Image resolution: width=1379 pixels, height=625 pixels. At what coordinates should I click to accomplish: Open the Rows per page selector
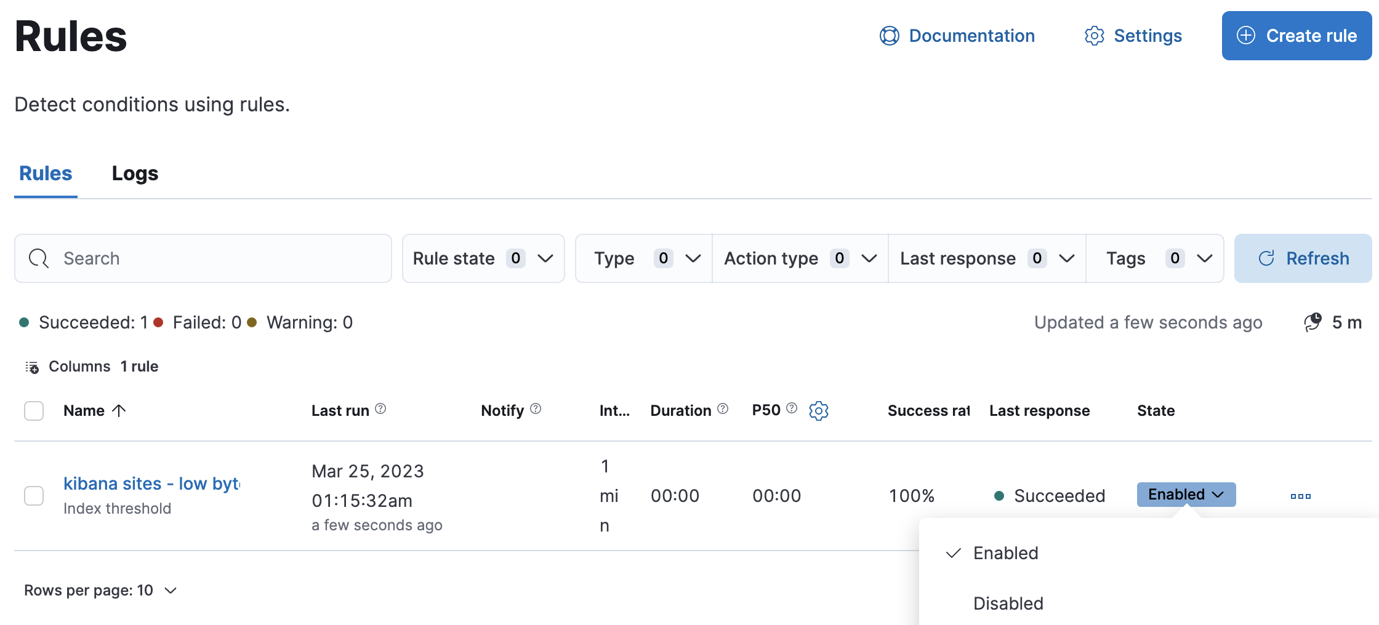(x=100, y=590)
